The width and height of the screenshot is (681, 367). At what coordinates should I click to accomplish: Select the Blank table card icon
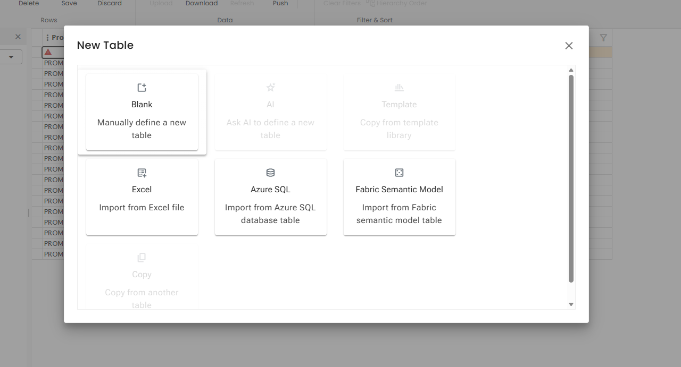(142, 88)
